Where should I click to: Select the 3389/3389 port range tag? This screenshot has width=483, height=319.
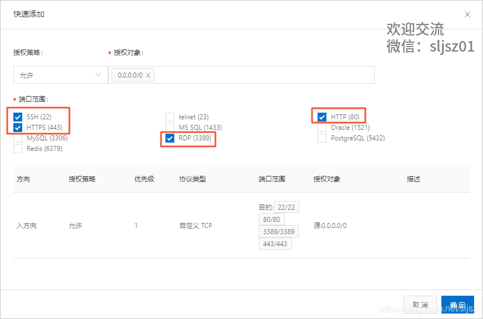pyautogui.click(x=279, y=231)
